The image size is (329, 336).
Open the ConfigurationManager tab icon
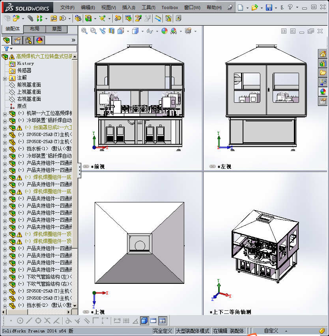click(x=28, y=40)
